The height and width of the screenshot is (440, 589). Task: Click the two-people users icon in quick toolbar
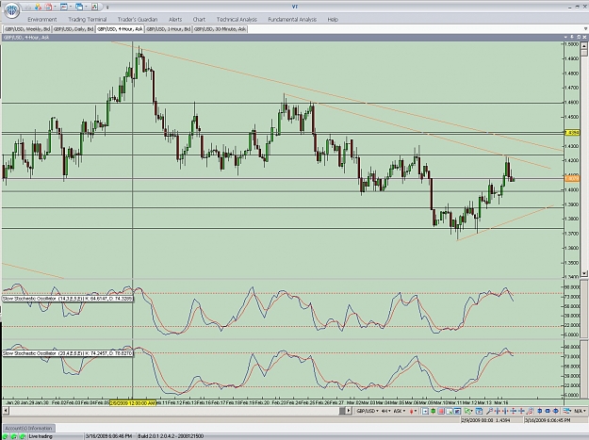[38, 7]
